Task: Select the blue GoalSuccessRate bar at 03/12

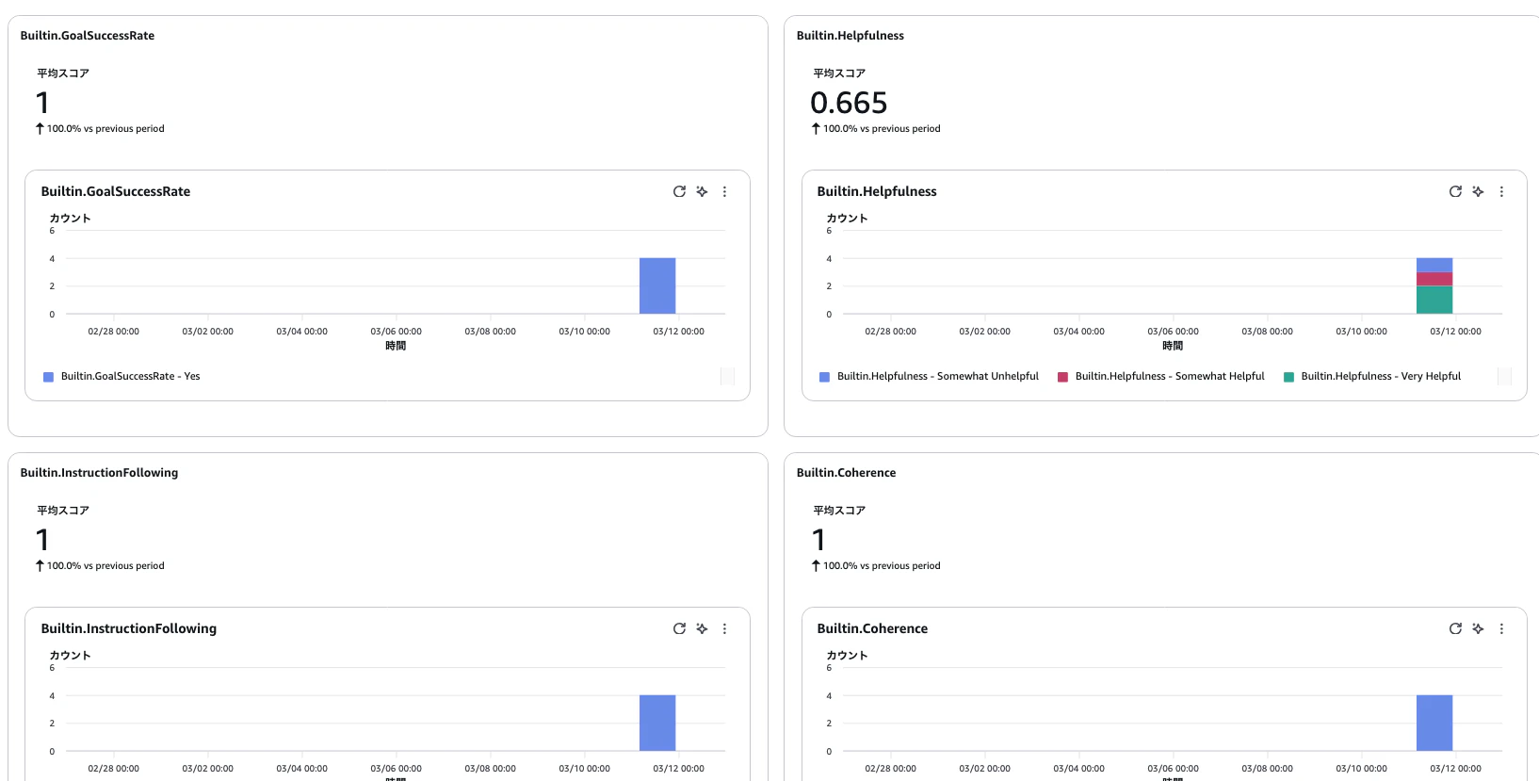Action: pyautogui.click(x=657, y=285)
